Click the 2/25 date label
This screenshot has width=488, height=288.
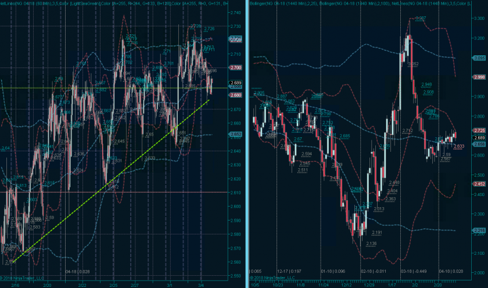point(114,285)
